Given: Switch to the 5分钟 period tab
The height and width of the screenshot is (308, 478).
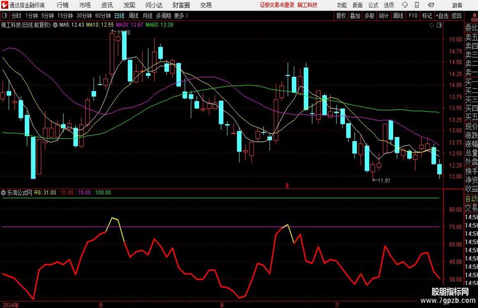Looking at the screenshot, I should point(48,16).
